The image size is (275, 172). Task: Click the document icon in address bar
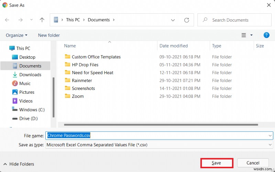coord(56,20)
